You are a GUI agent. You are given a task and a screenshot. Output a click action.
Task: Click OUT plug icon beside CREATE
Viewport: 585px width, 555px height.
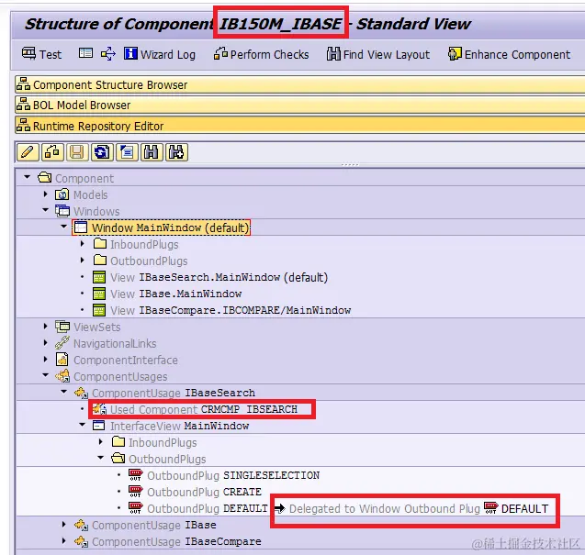coord(135,492)
